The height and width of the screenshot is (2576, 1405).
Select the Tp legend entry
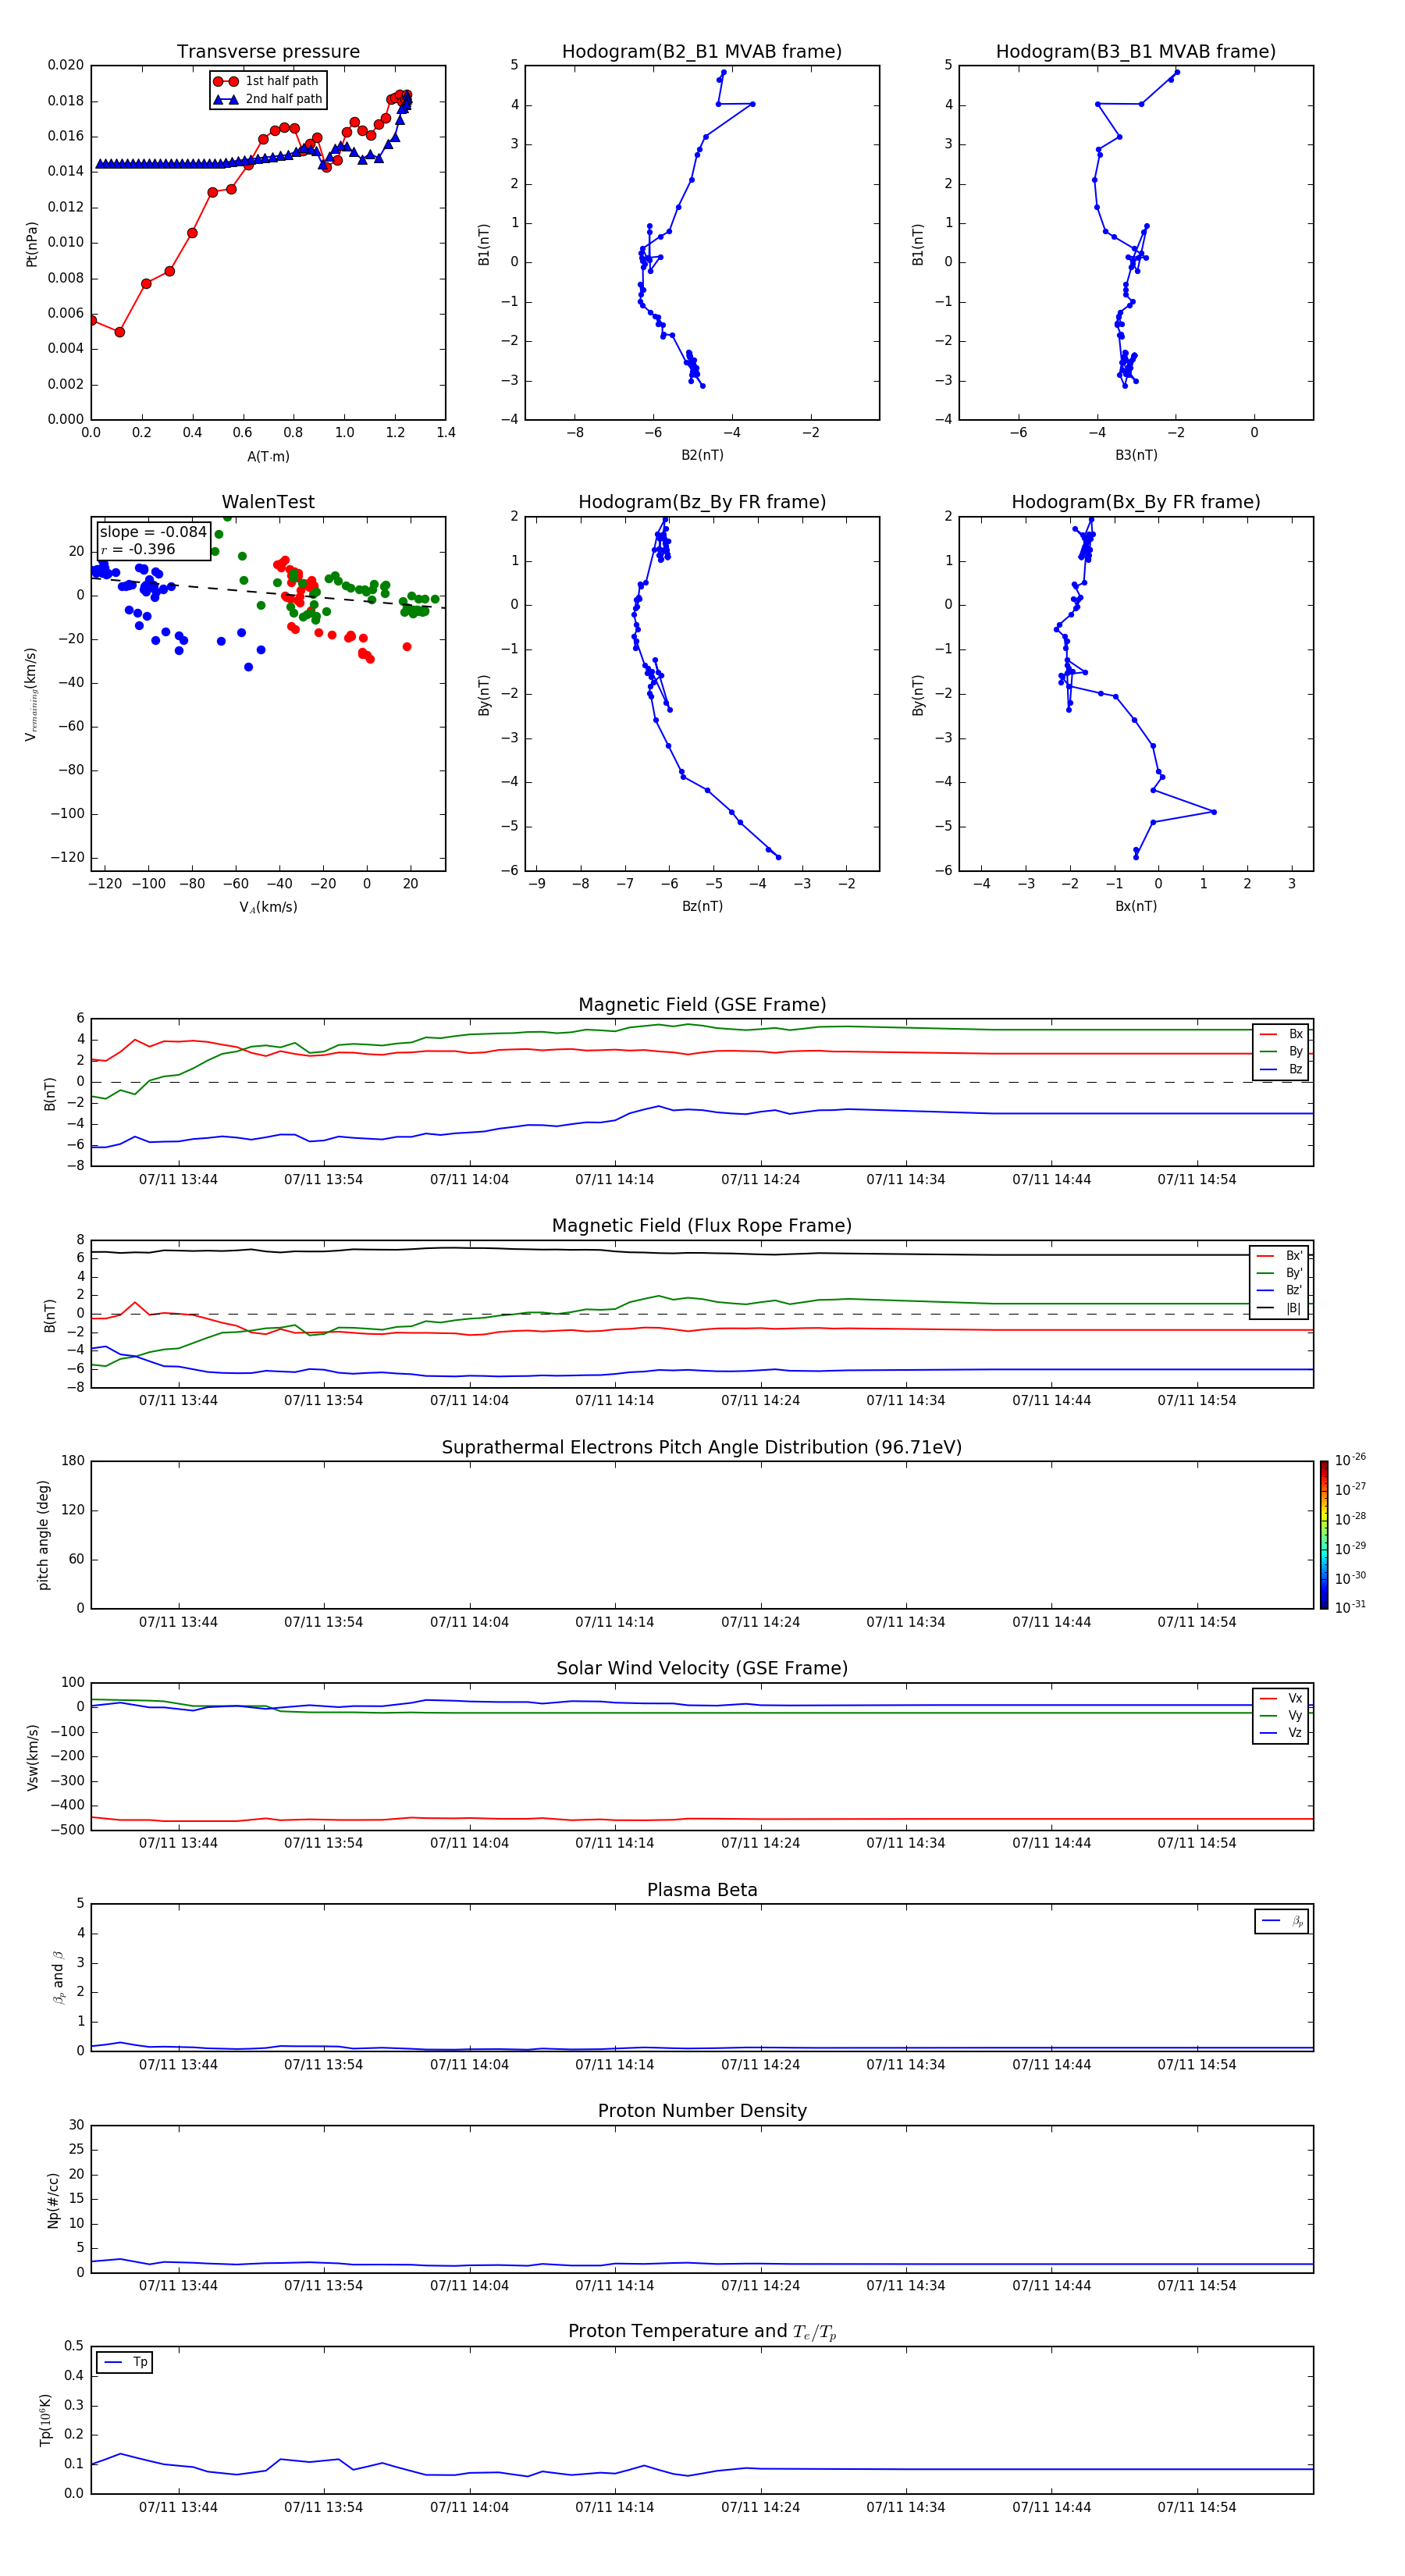tap(125, 2362)
